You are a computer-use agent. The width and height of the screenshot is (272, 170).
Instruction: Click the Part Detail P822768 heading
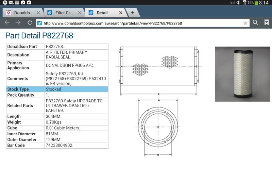[39, 36]
